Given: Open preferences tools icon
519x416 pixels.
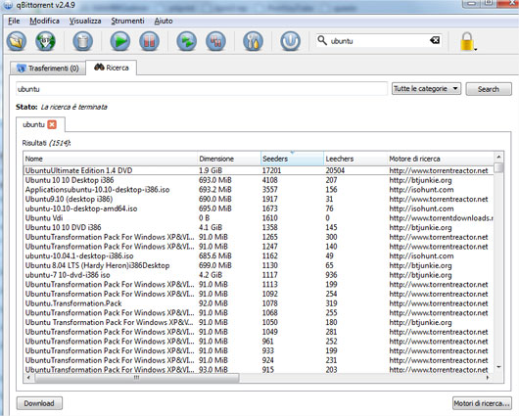Looking at the screenshot, I should (x=254, y=41).
